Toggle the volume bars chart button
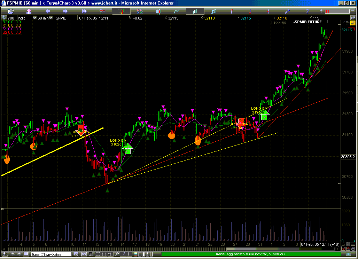This screenshot has height=259, width=358. (x=195, y=11)
